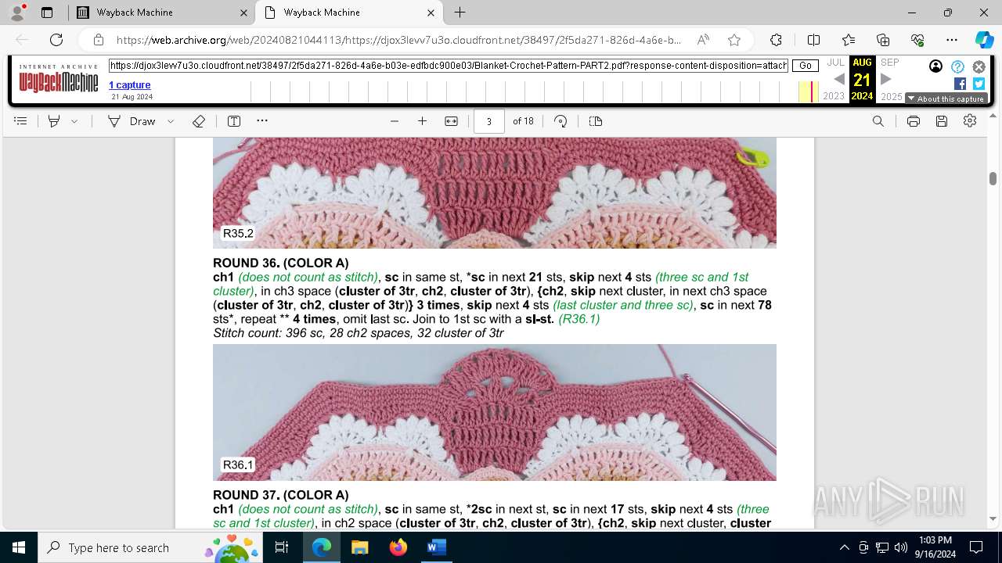Add a text box to PDF
Screen dimensions: 1002x563
click(x=234, y=121)
